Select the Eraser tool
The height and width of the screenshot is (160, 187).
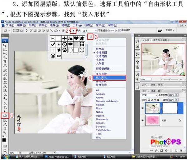pos(5,86)
